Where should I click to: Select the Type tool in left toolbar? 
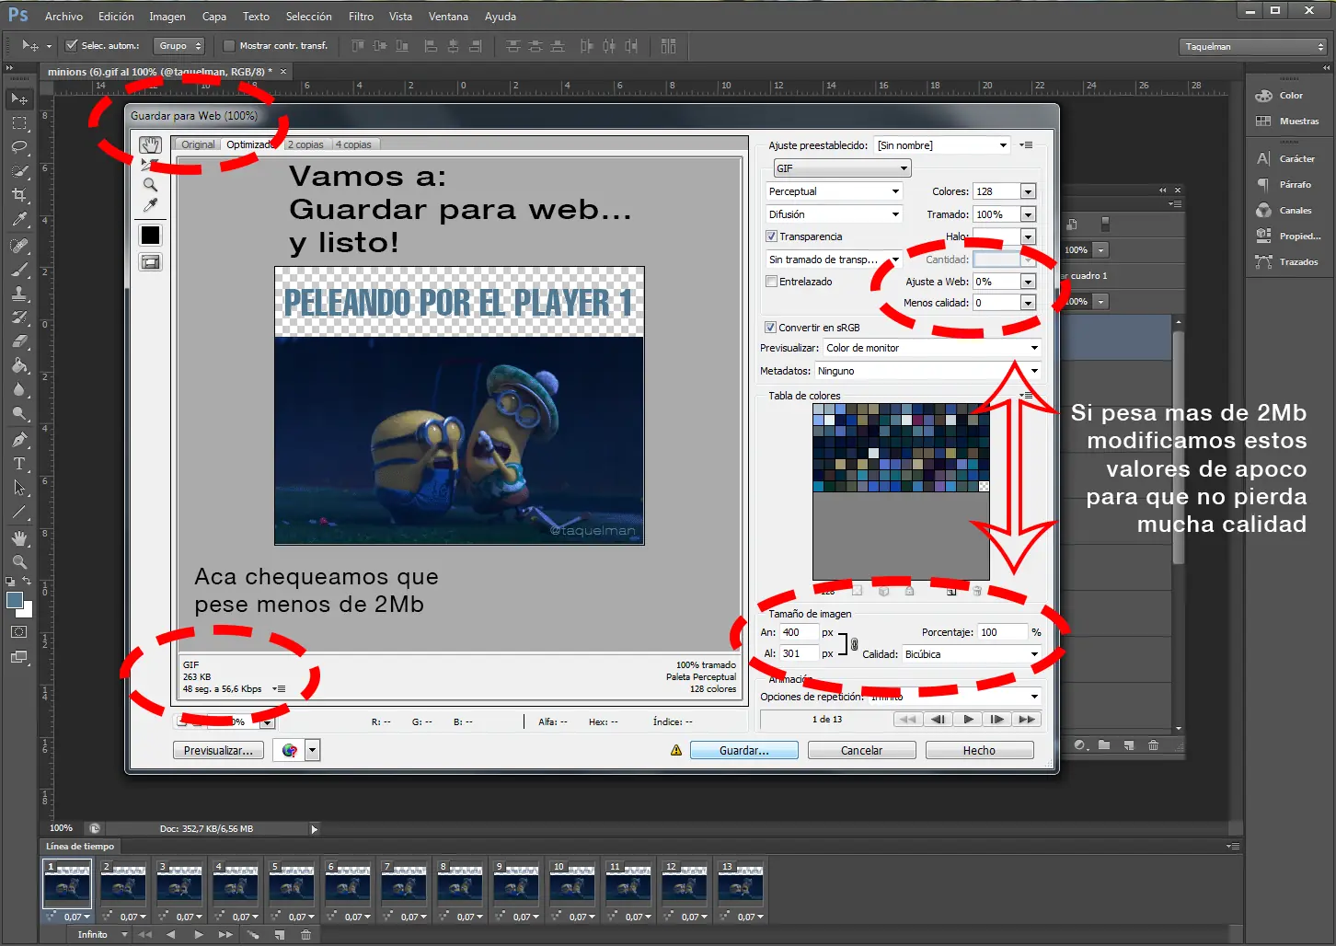click(18, 464)
